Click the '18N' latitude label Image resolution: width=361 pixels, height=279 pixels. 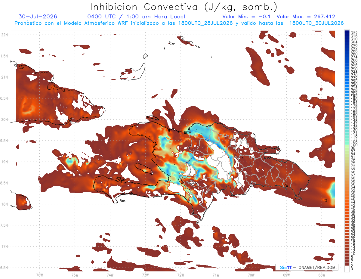tap(5, 204)
